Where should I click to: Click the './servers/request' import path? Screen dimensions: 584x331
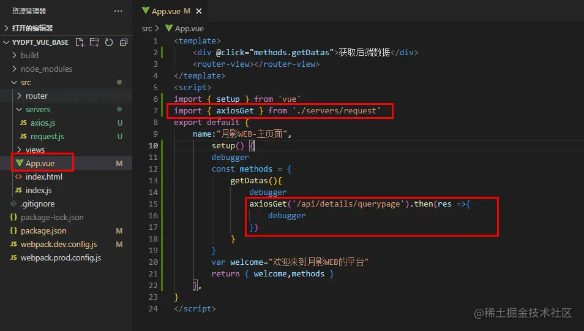point(336,111)
